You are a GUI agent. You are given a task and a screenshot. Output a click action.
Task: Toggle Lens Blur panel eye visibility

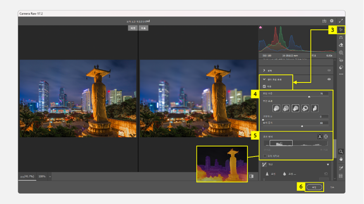click(330, 79)
